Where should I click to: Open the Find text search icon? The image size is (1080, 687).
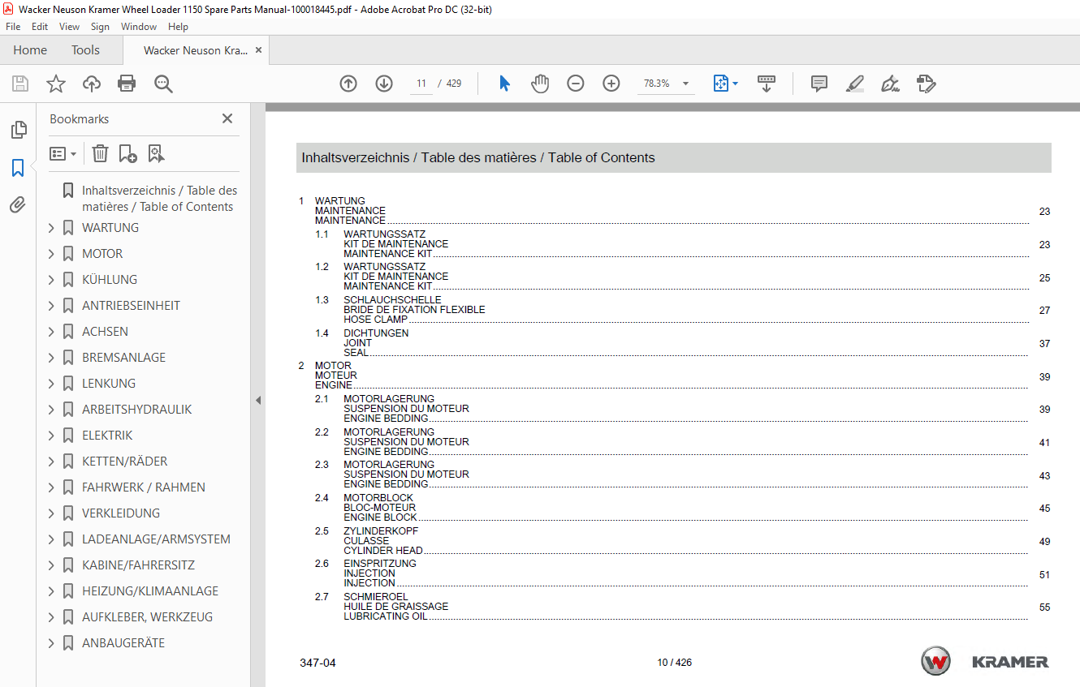(163, 84)
